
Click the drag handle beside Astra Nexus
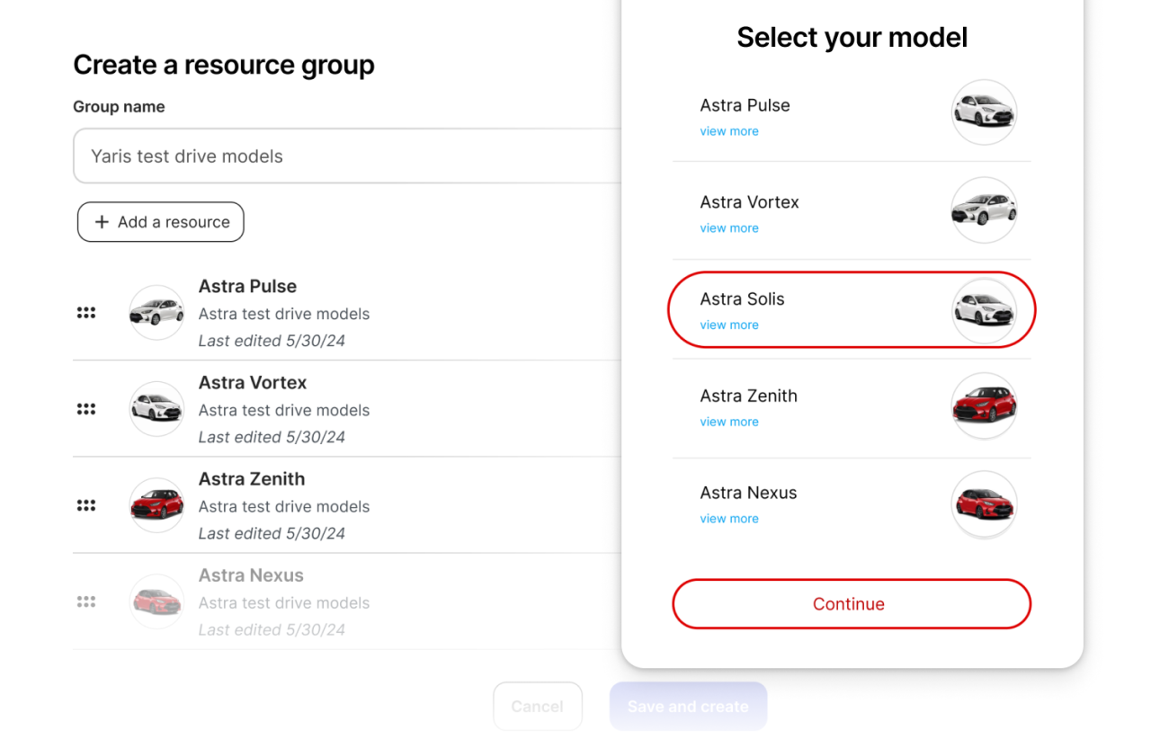[x=86, y=601]
